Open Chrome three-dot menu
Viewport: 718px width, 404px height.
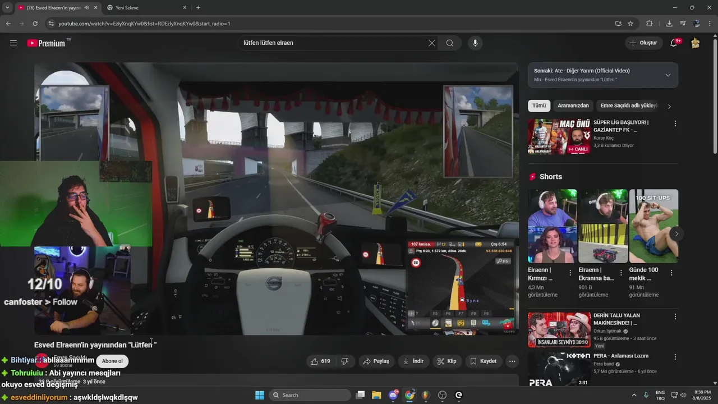click(x=710, y=24)
